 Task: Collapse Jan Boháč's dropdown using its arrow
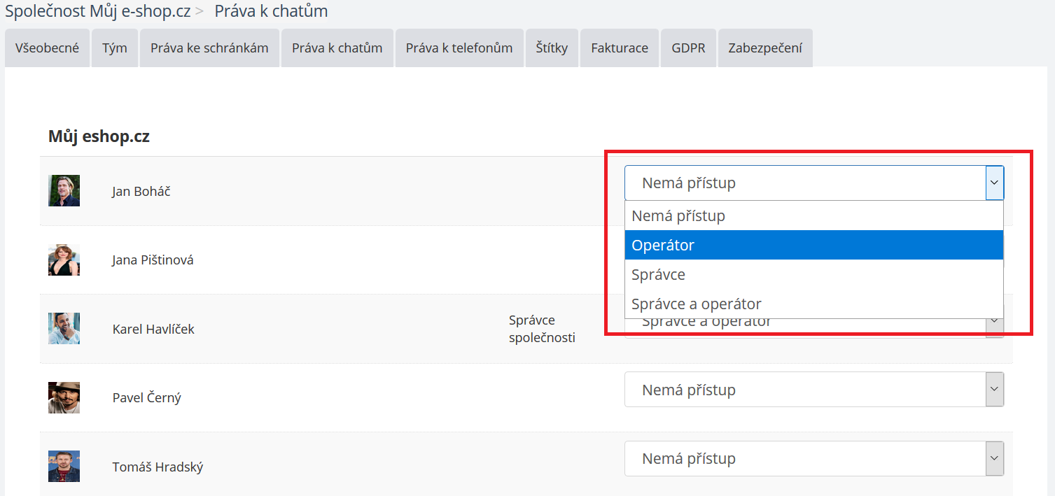(994, 183)
